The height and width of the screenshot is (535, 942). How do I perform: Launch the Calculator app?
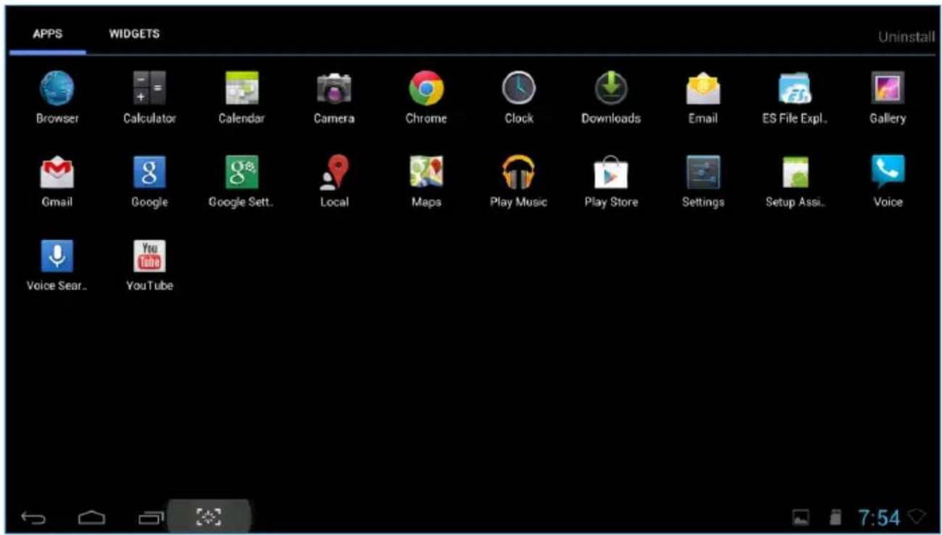(150, 98)
